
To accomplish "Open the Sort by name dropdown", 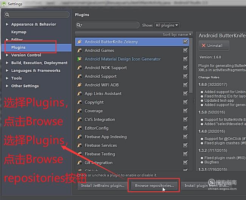I will click(177, 34).
